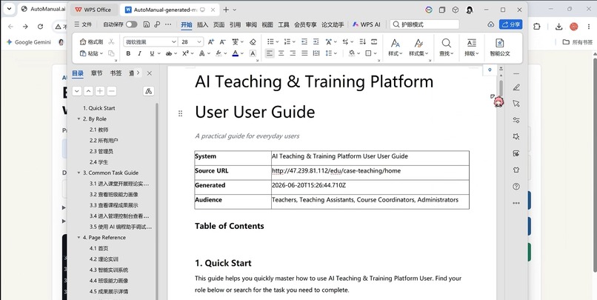Click the font color A swatch

[236, 53]
